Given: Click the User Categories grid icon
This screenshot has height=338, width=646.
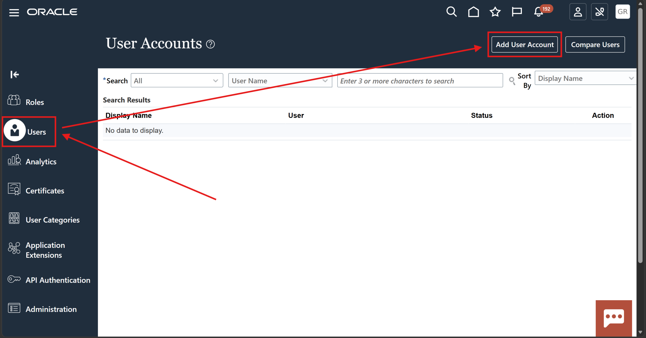Looking at the screenshot, I should tap(14, 218).
